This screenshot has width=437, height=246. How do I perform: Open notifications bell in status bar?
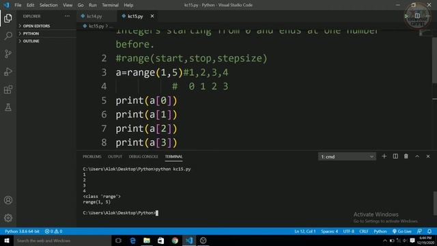tap(429, 231)
